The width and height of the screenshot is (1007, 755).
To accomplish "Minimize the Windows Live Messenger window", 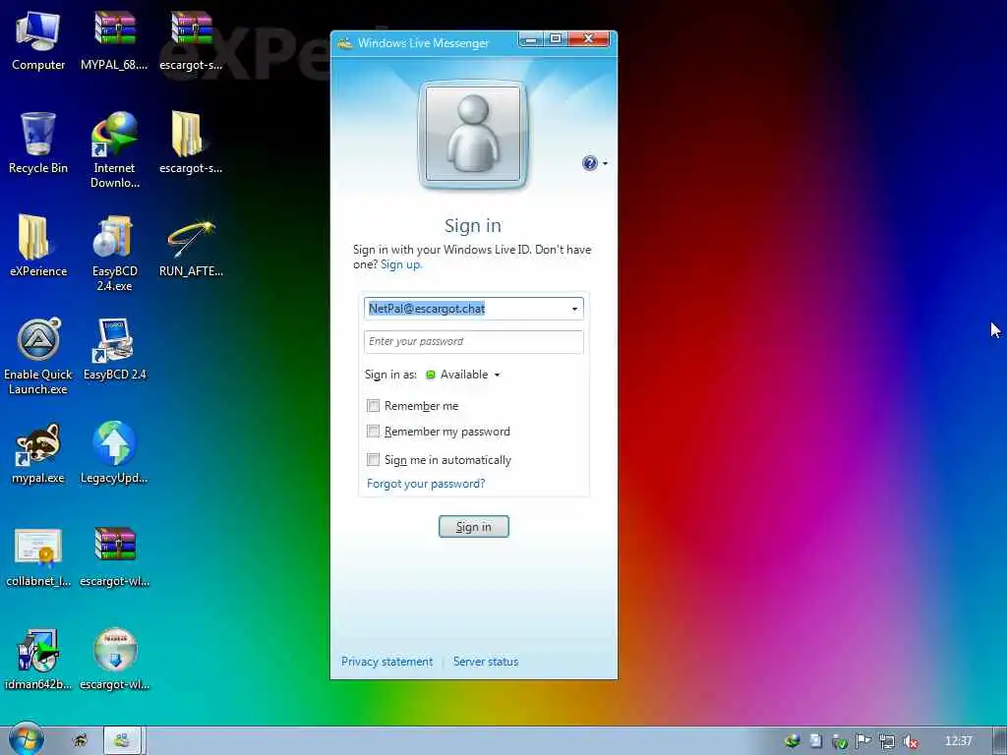I will click(531, 39).
